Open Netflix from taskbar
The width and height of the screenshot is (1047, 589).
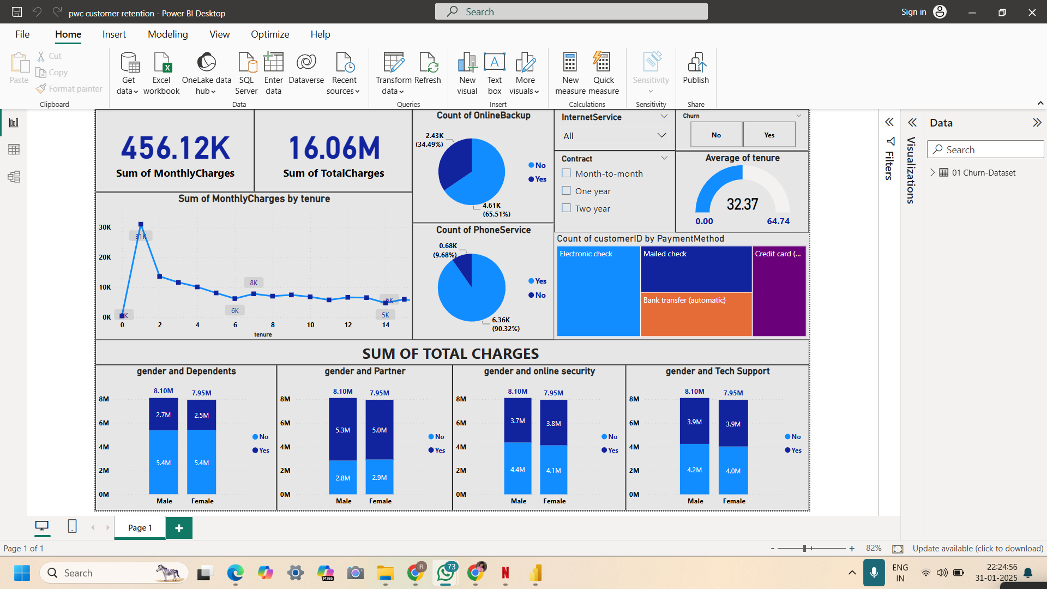tap(506, 573)
